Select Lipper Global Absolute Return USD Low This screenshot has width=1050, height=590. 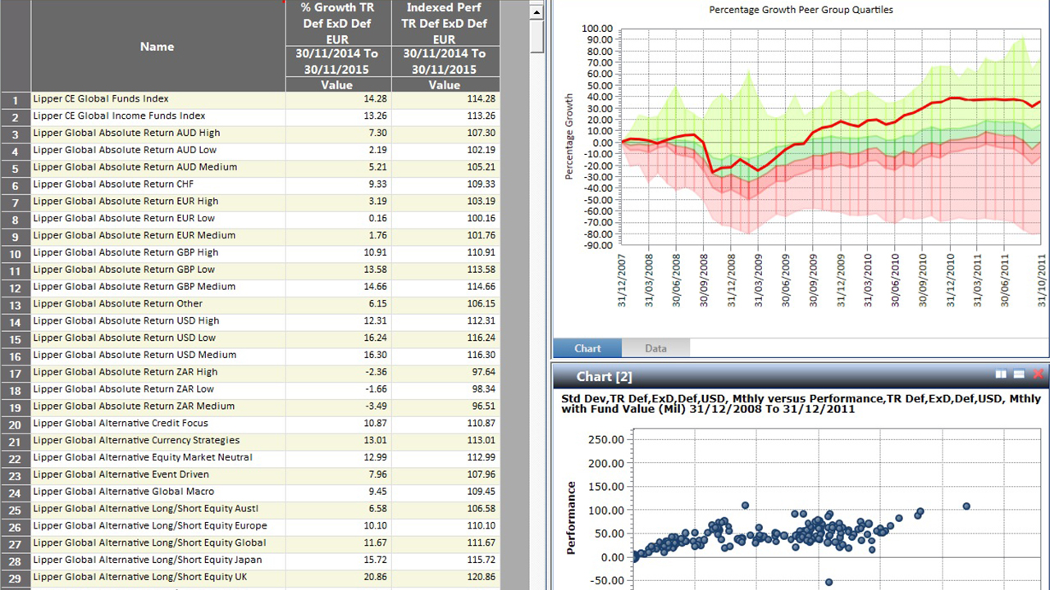click(124, 338)
